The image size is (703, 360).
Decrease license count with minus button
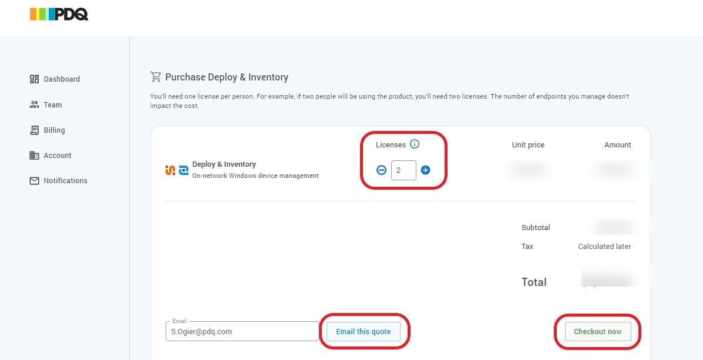[x=381, y=170]
